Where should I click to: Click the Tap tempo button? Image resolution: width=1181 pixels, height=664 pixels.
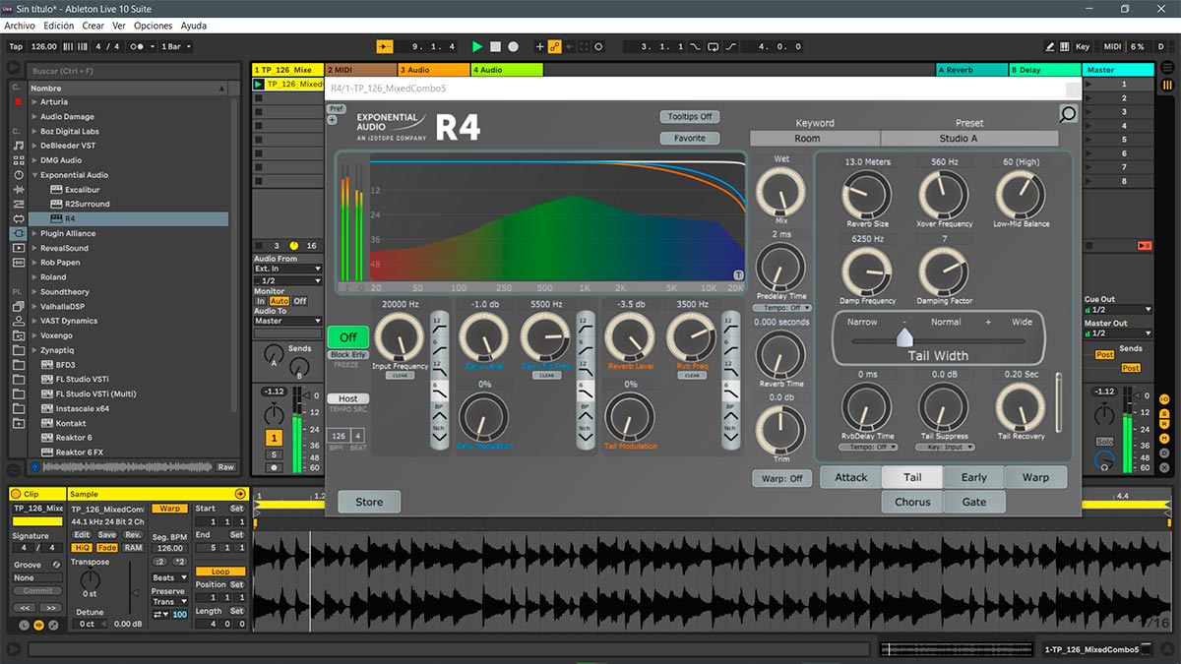click(x=16, y=46)
